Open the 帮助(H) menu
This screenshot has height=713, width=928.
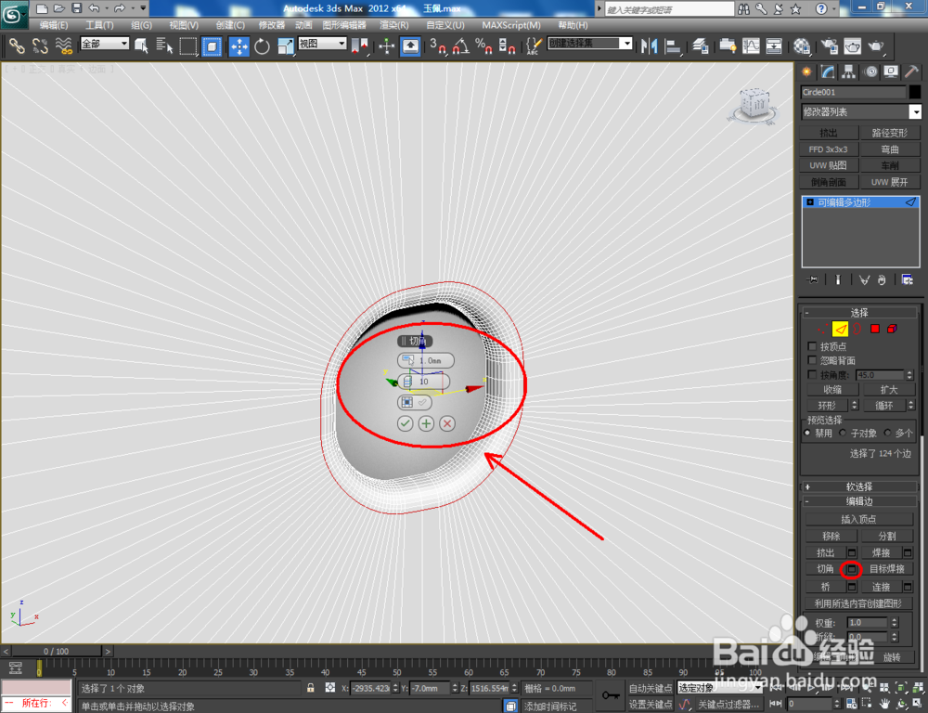(x=573, y=25)
